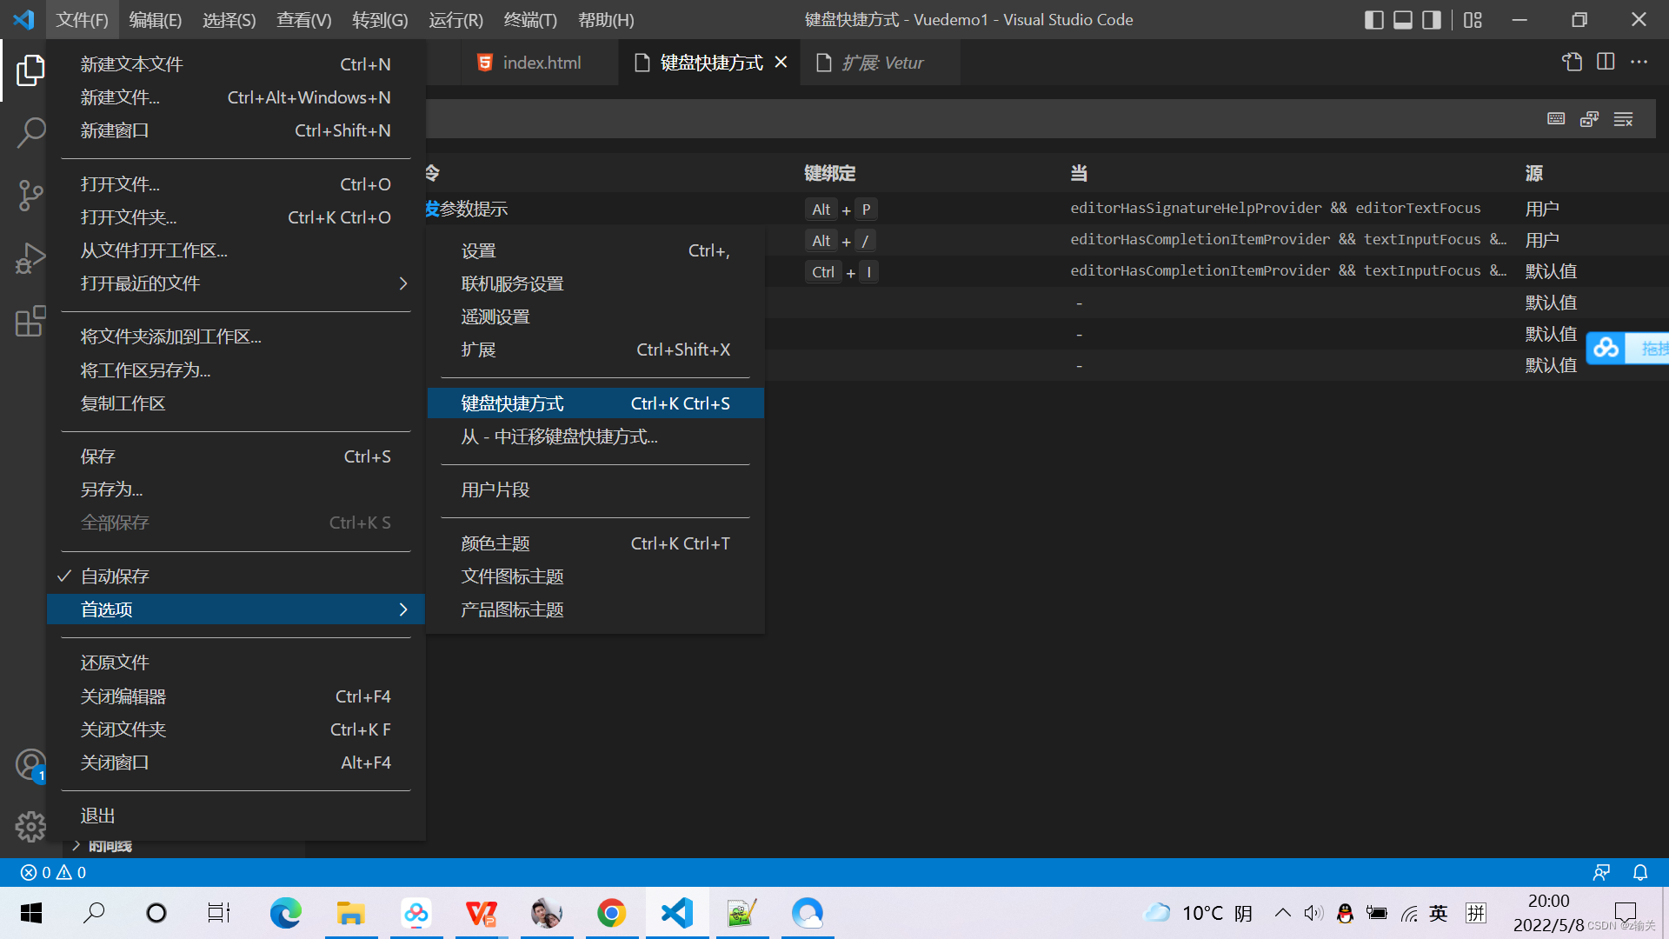This screenshot has width=1669, height=939.
Task: Split the editor to the right
Action: coord(1606,62)
